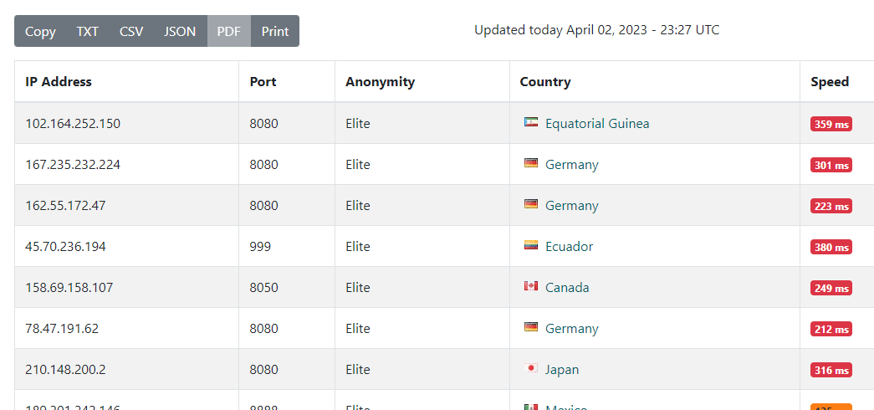874x410 pixels.
Task: Click the Japan flag icon
Action: point(531,369)
